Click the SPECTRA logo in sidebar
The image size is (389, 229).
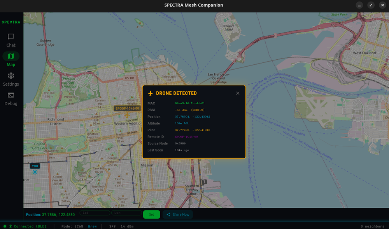11,22
